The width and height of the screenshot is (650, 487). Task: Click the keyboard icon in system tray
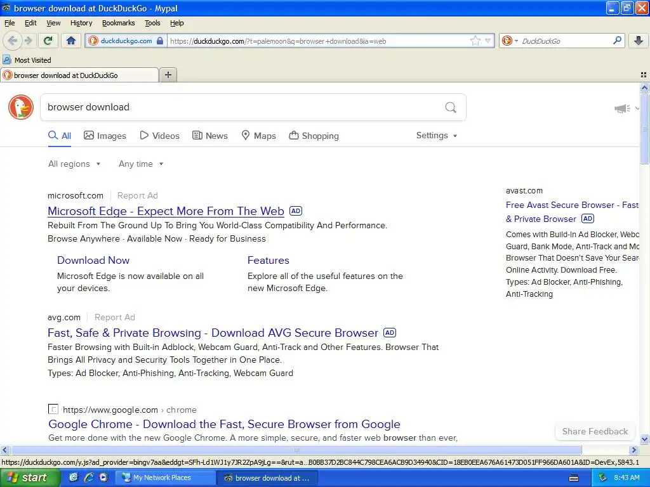574,478
